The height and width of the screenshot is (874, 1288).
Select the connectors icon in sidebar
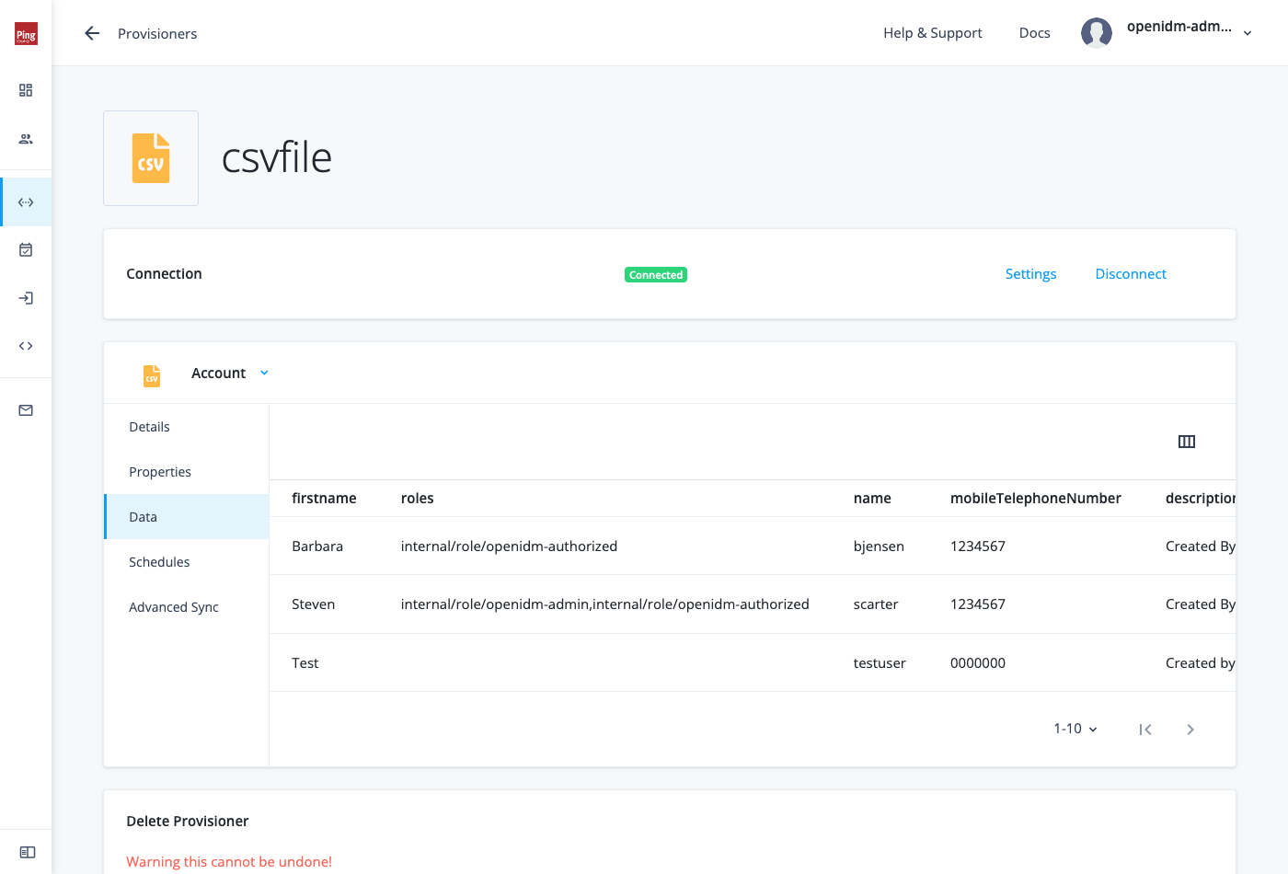coord(26,202)
